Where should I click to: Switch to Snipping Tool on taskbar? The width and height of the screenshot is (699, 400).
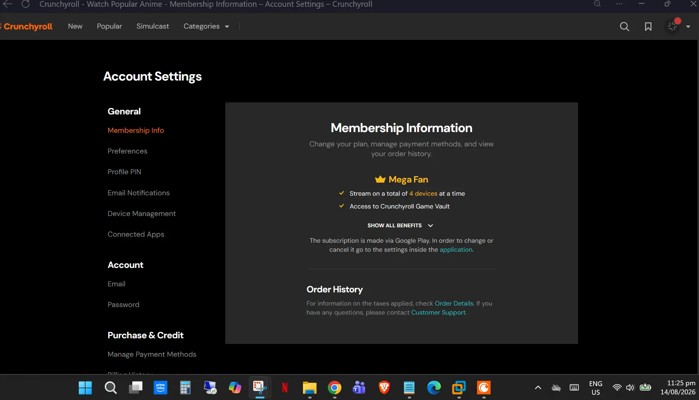click(260, 388)
